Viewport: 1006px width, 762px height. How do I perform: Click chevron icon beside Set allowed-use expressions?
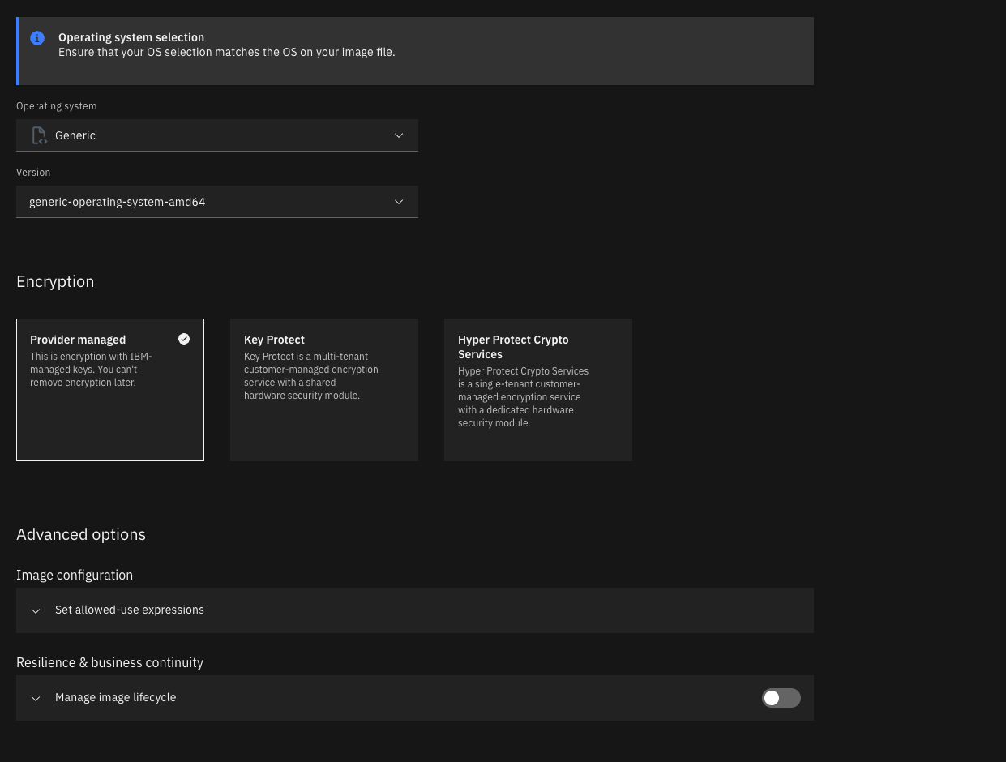click(36, 610)
